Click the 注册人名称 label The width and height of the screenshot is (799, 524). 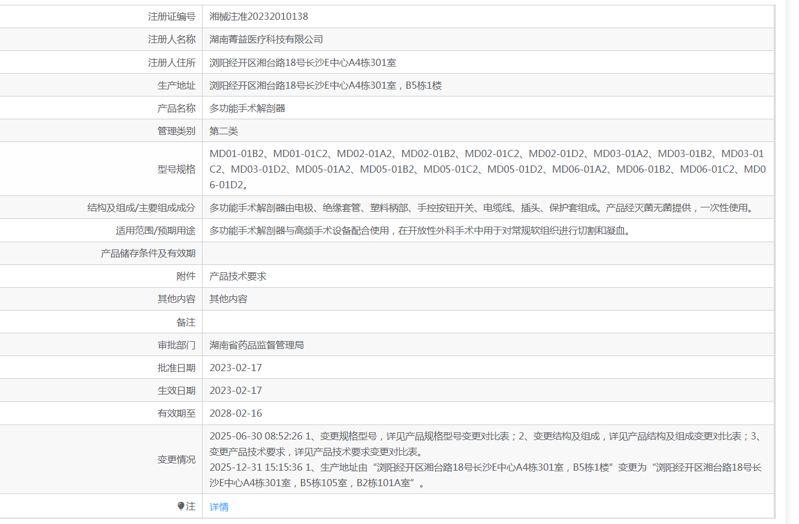pos(172,40)
